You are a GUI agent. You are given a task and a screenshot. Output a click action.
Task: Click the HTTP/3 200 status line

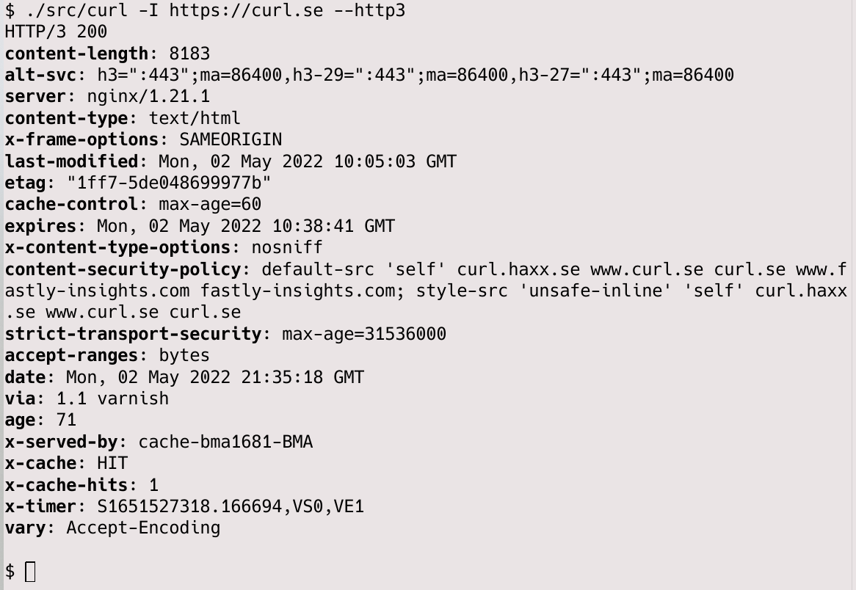(56, 32)
